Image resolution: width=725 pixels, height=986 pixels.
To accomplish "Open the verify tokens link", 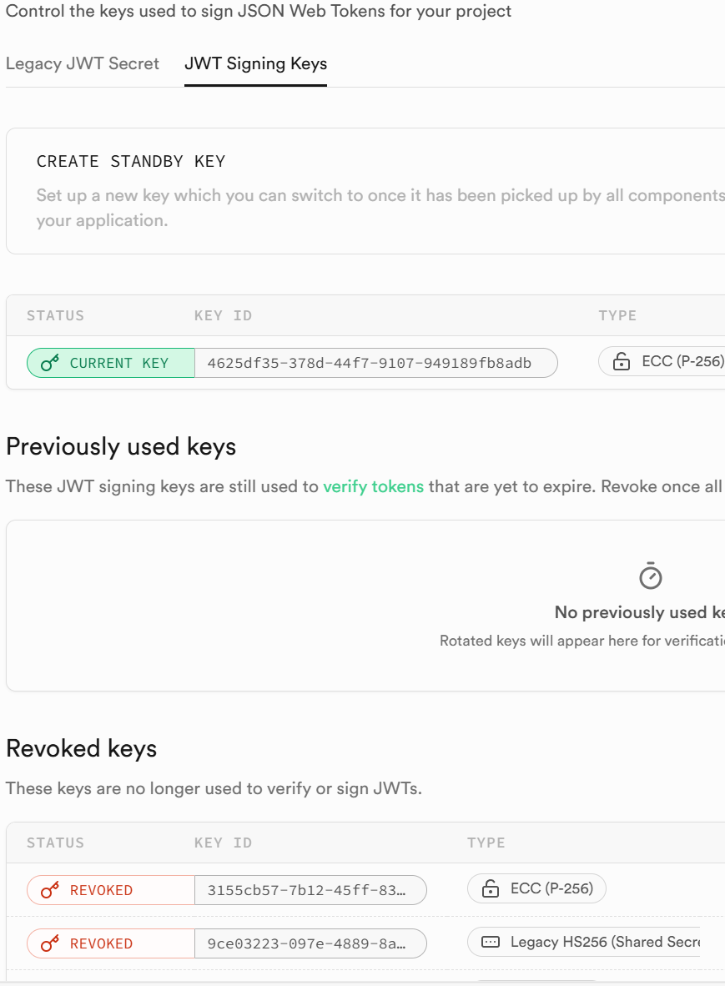I will tap(373, 486).
